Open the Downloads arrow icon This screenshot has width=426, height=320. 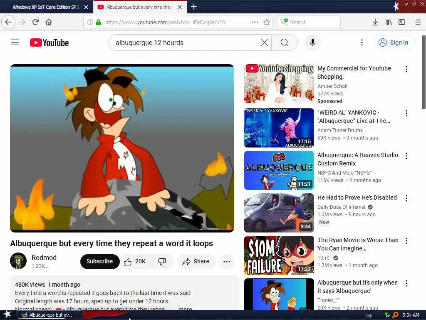point(375,22)
